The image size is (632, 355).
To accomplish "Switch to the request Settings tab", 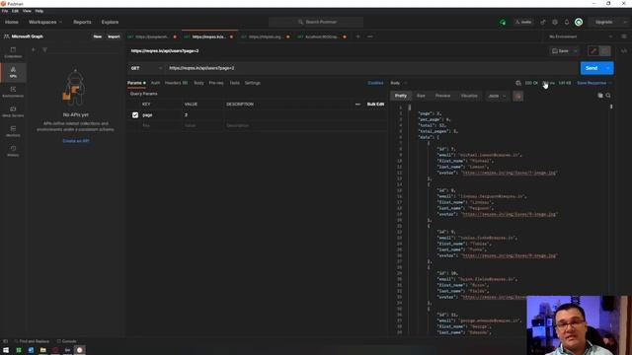I will [253, 83].
